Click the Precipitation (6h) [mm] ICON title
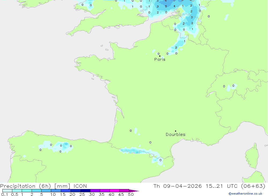 pyautogui.click(x=43, y=186)
